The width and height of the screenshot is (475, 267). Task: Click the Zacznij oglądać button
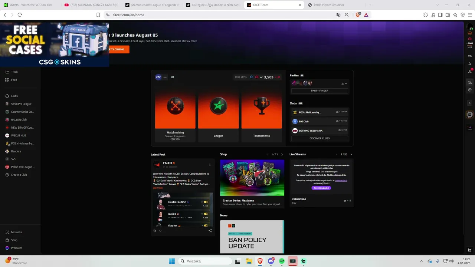[x=321, y=188]
